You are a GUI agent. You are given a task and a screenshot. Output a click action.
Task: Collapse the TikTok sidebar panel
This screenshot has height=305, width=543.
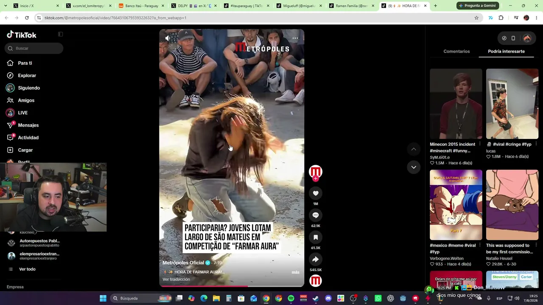[x=60, y=34]
